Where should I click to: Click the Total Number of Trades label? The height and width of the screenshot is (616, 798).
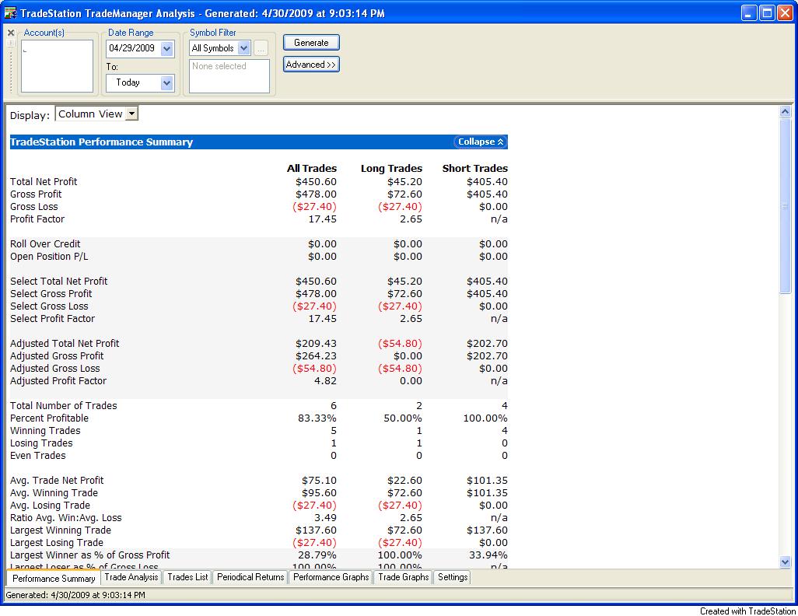point(64,406)
